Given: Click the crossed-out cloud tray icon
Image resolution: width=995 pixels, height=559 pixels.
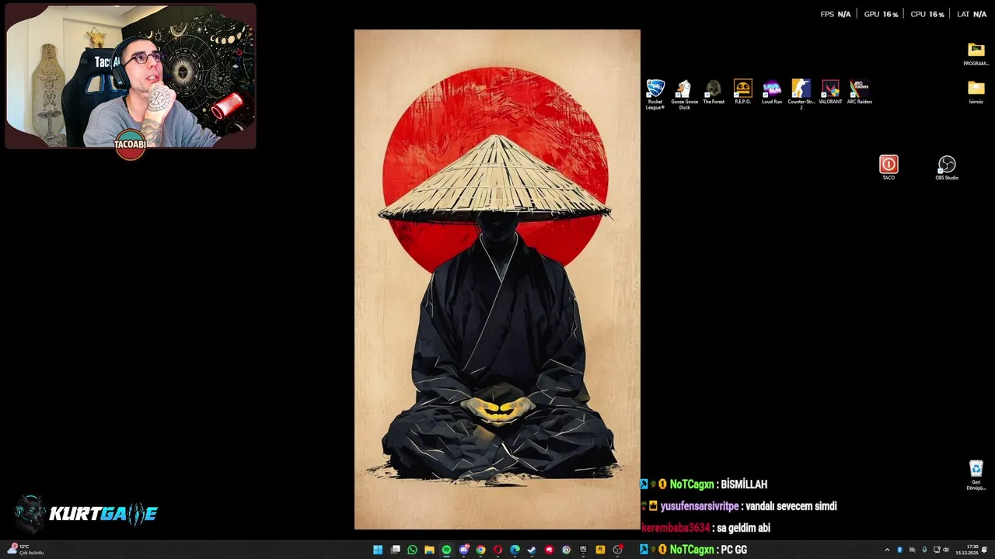Looking at the screenshot, I should (x=912, y=550).
